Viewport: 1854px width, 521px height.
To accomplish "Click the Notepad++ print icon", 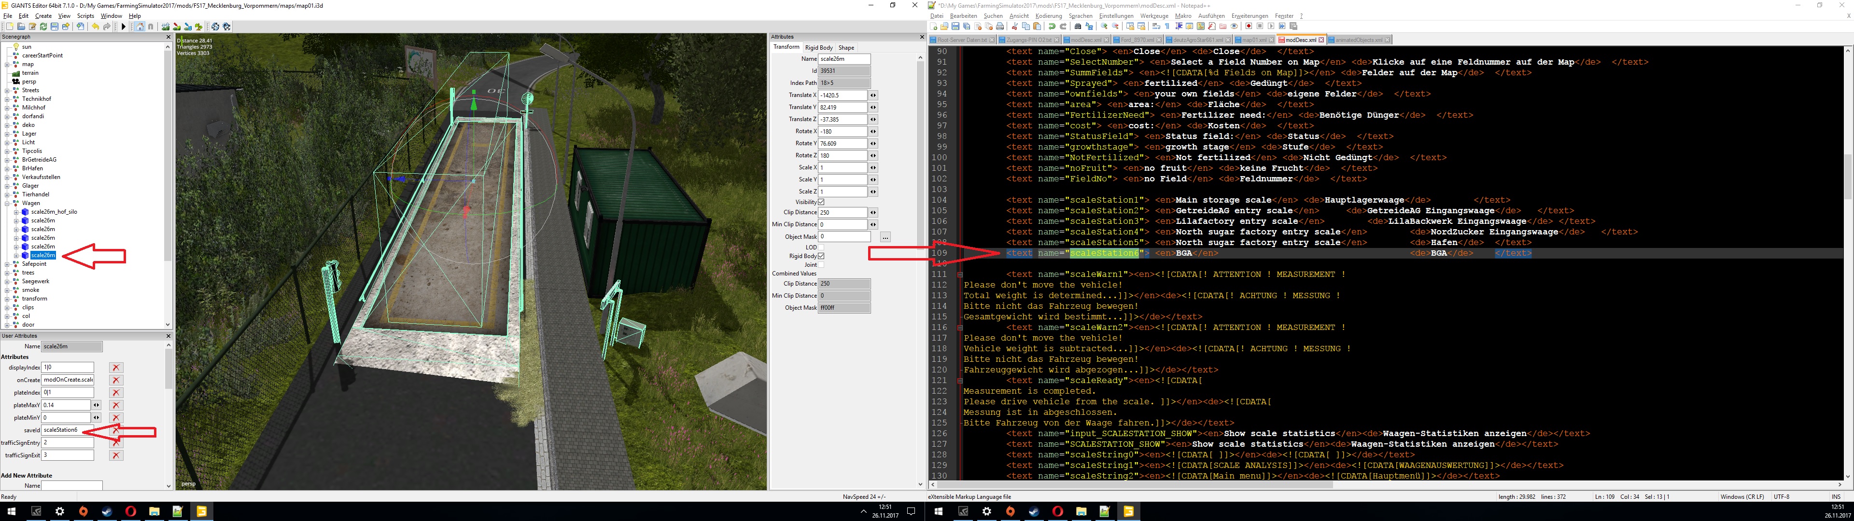I will click(x=1000, y=27).
